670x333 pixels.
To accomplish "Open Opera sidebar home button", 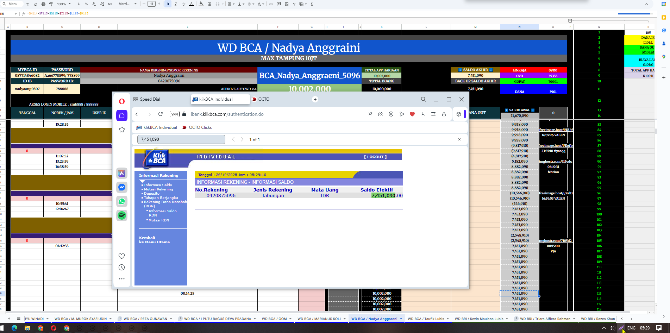I will 122,115.
